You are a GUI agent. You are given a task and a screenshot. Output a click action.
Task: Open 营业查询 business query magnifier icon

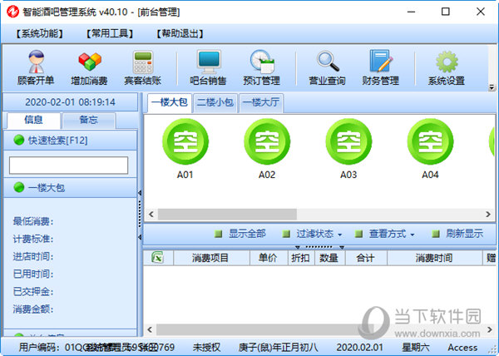click(327, 67)
